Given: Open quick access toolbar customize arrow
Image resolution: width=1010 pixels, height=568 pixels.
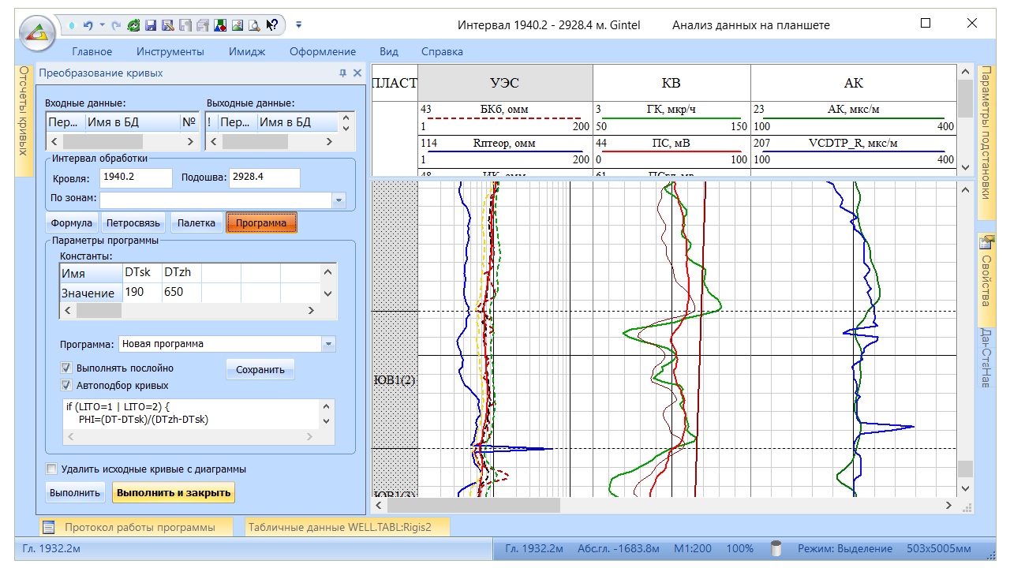Looking at the screenshot, I should coord(299,25).
